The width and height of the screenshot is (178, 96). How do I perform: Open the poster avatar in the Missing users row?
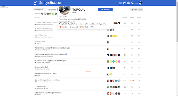click(x=108, y=42)
